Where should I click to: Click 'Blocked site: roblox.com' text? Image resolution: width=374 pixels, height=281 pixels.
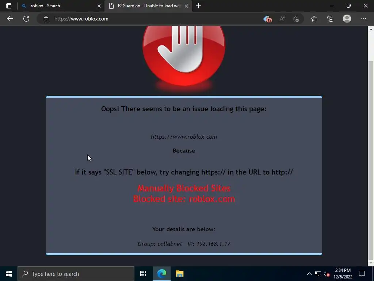point(184,199)
